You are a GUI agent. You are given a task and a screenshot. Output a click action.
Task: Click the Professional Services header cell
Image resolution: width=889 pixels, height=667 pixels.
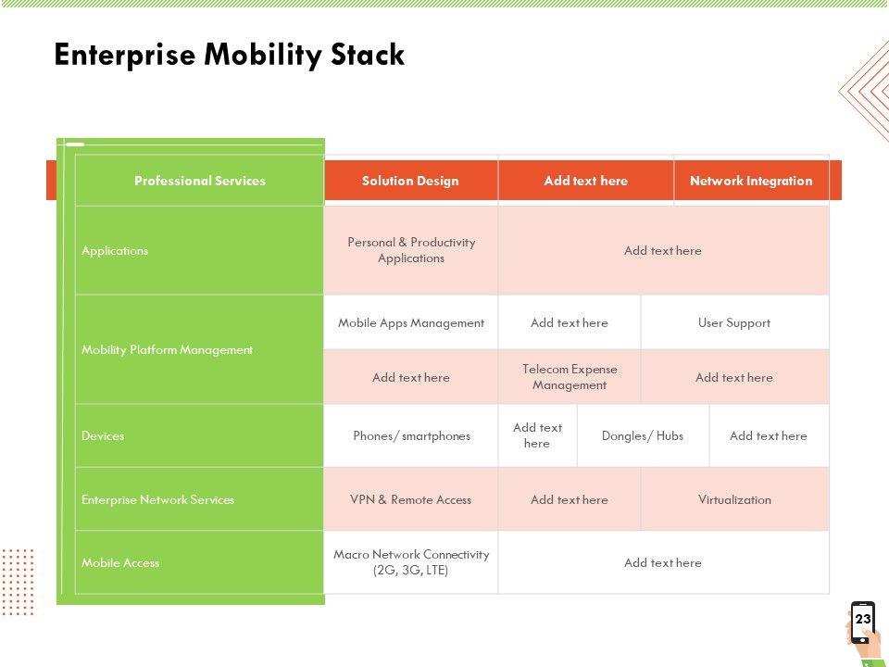(x=199, y=181)
